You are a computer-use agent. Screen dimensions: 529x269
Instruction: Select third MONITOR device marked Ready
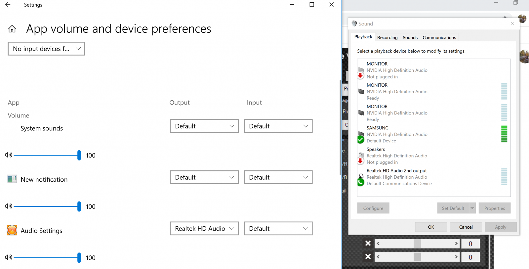point(434,113)
